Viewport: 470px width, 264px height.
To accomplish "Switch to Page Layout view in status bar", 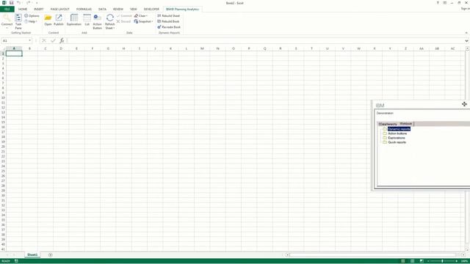I will pos(413,261).
